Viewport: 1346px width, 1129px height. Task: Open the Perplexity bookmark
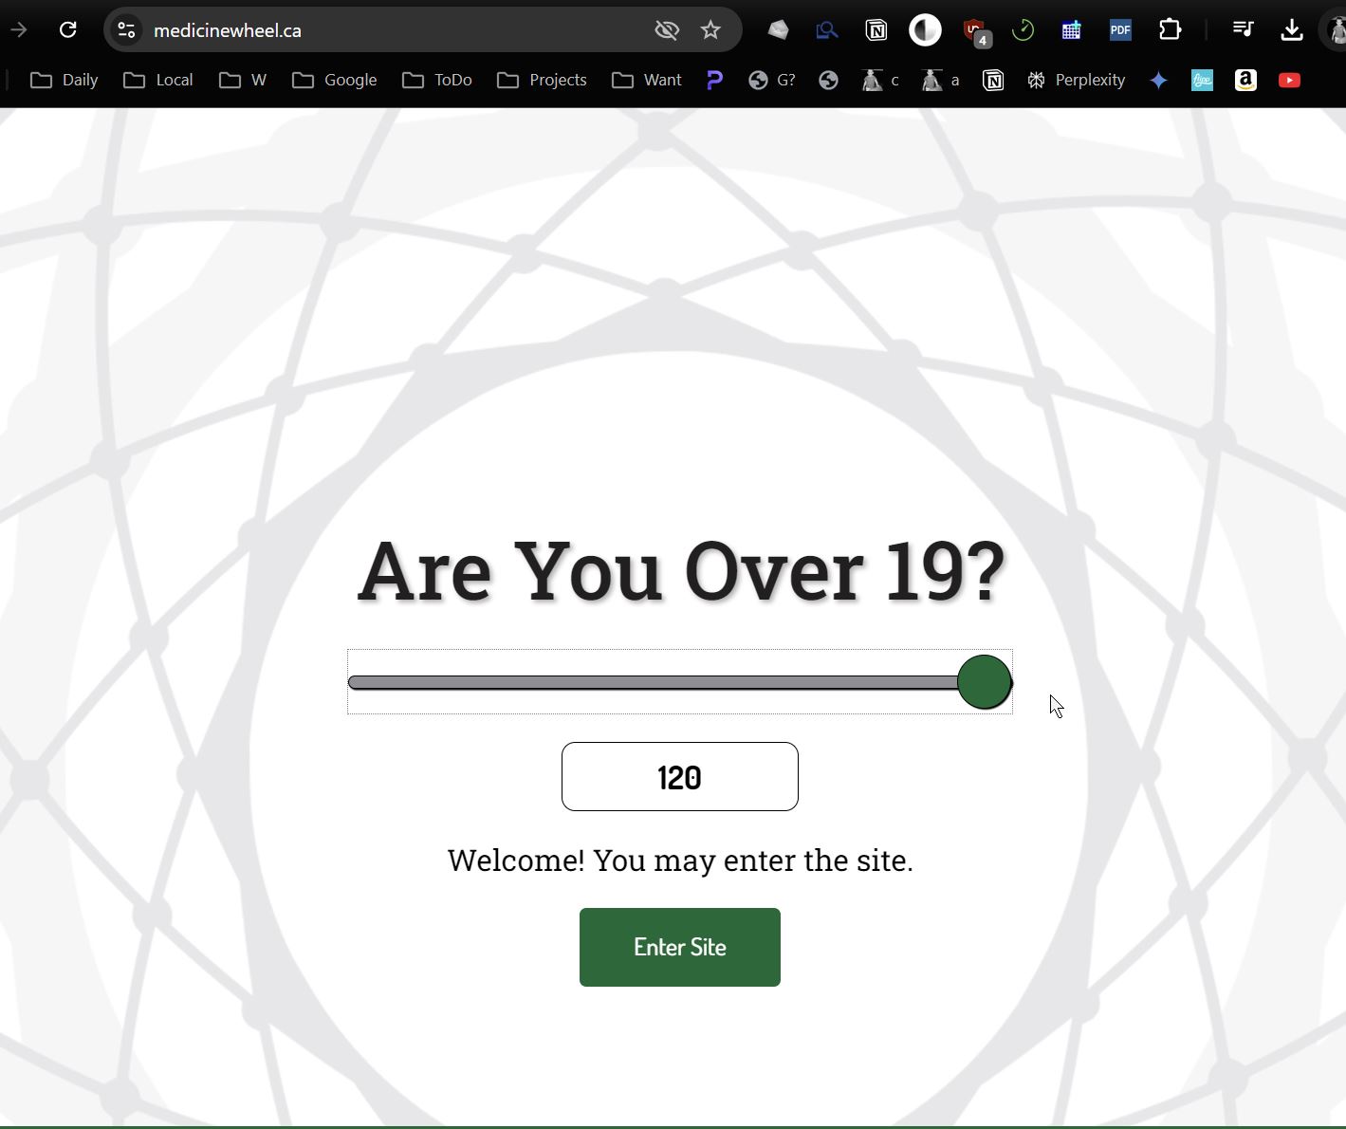pyautogui.click(x=1076, y=81)
